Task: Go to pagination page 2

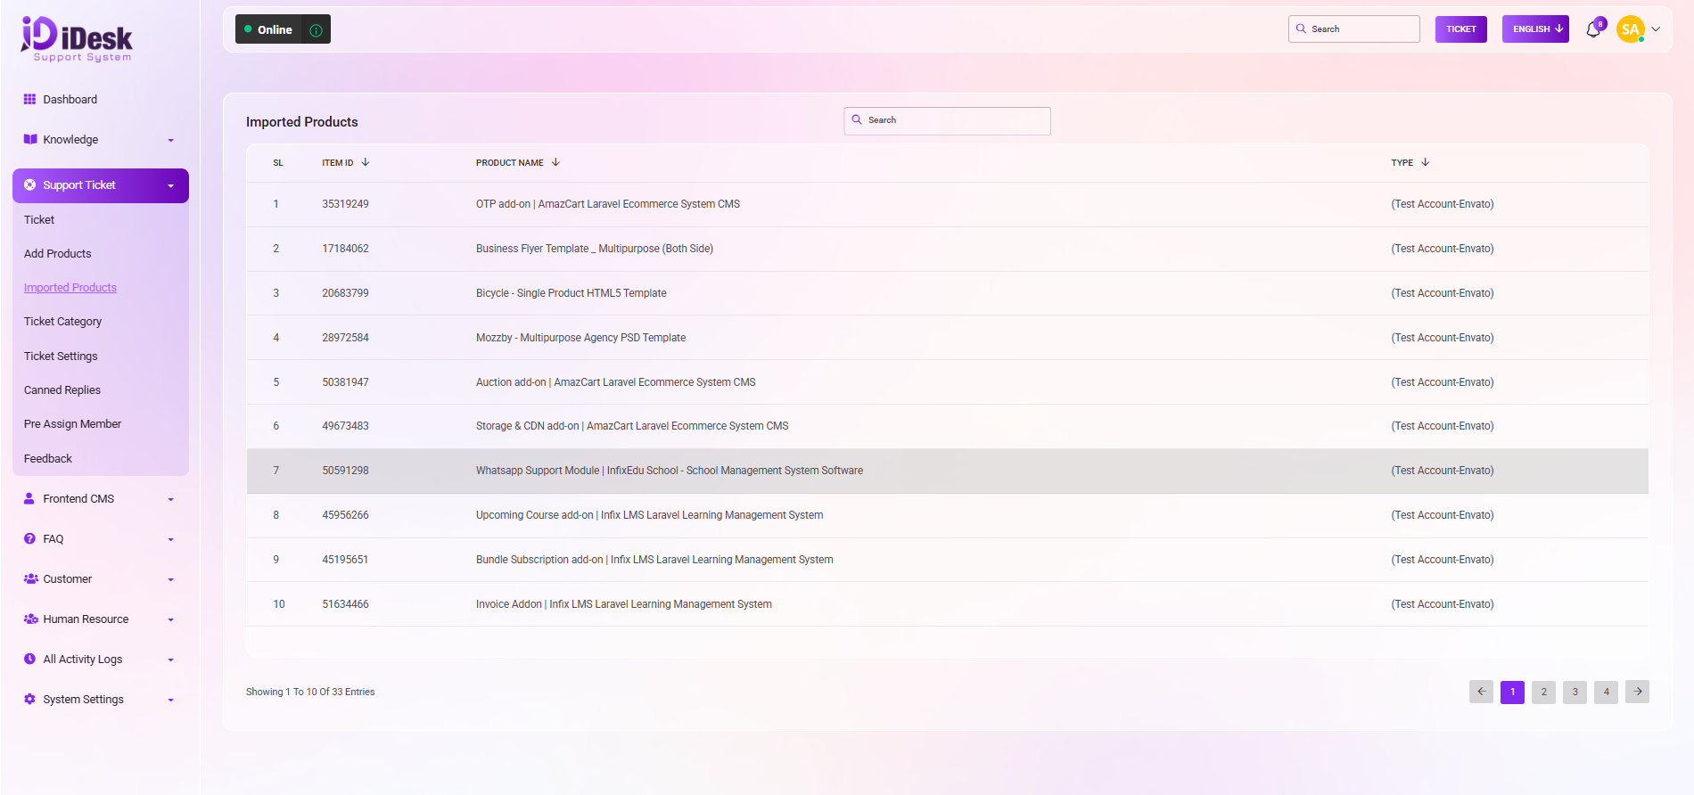Action: 1543,692
